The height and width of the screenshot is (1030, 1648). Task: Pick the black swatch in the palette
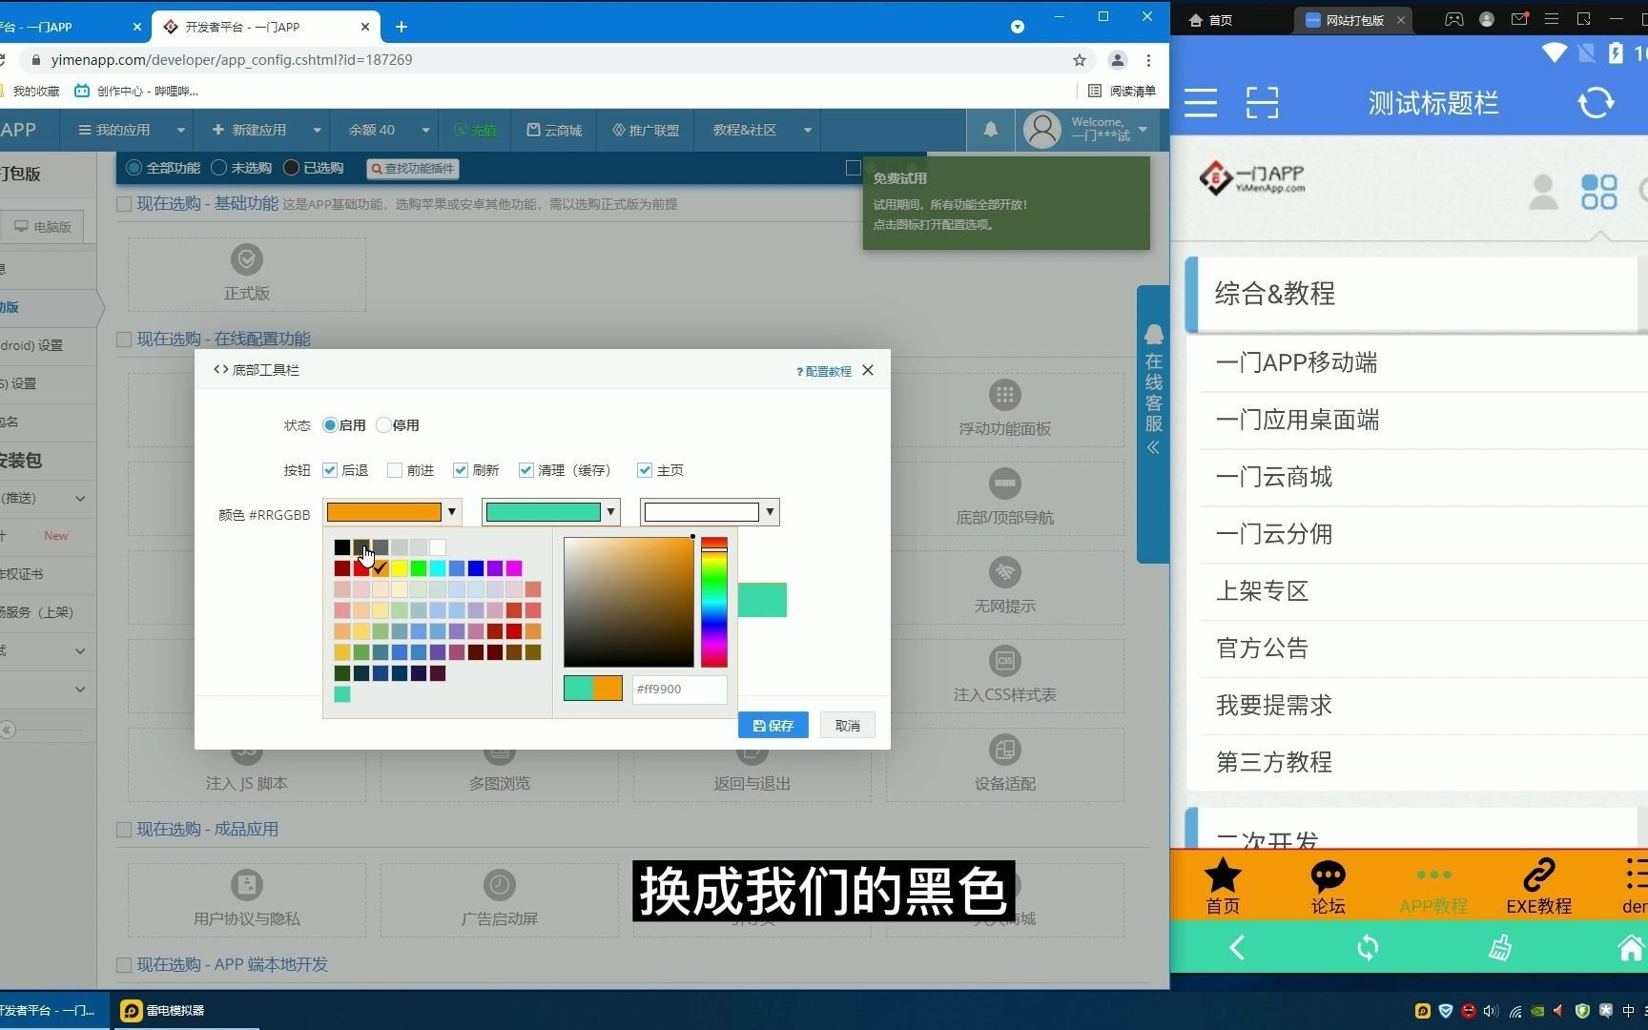tap(342, 547)
